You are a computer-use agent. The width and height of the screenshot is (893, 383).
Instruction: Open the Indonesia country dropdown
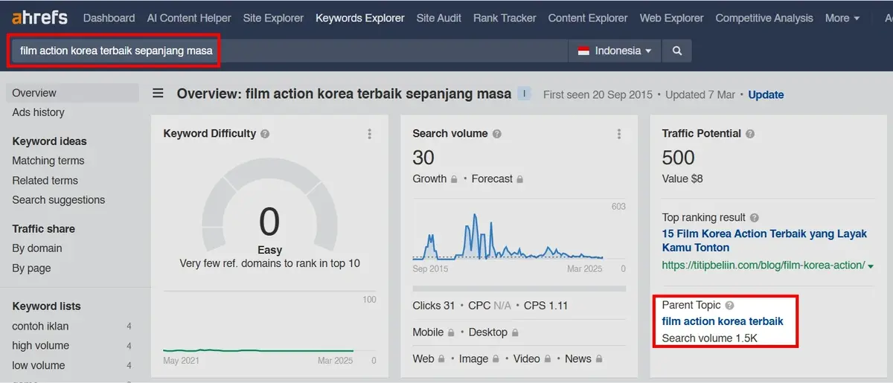click(x=615, y=51)
